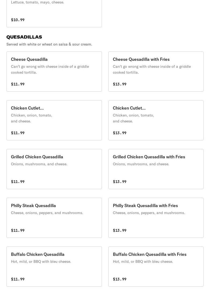Click the Cheese Quesadilla title text
The image size is (210, 292).
tap(29, 59)
